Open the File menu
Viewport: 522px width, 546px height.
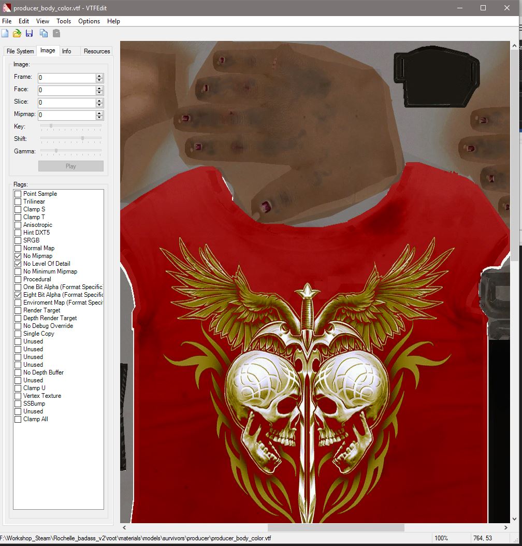click(7, 21)
